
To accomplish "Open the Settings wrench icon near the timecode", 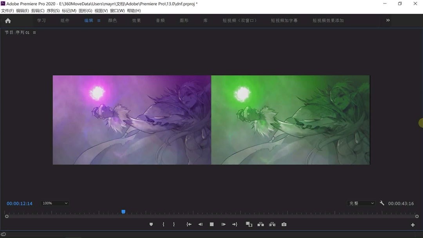I will [382, 203].
